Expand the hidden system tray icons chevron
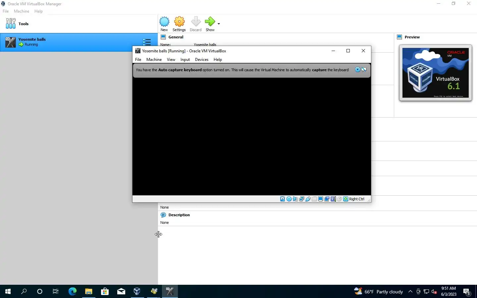Screen dimensions: 477x298 click(410, 291)
